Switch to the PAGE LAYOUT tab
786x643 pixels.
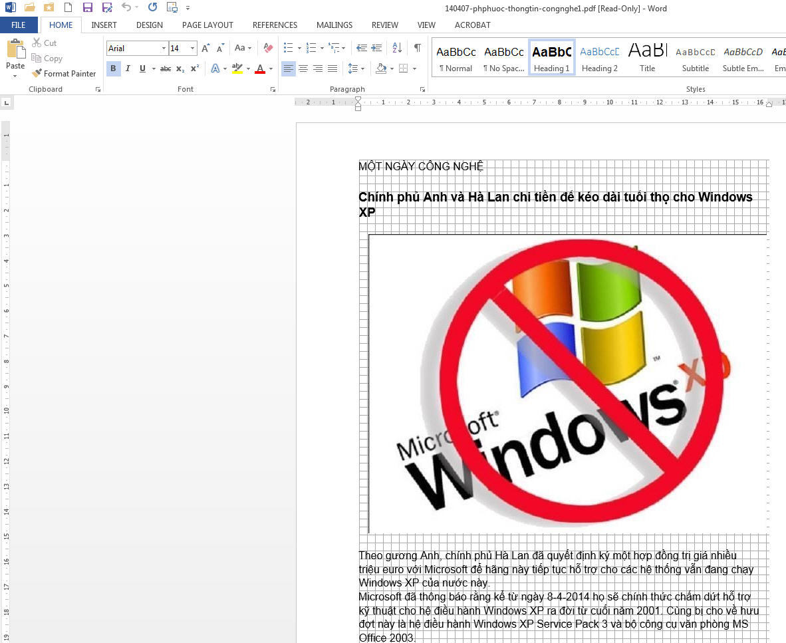[207, 25]
